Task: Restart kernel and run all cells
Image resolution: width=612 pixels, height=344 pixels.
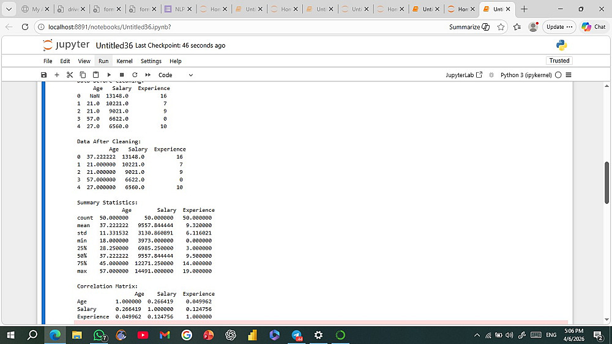Action: coord(148,75)
